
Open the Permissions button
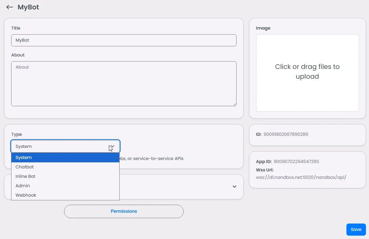coord(124,211)
